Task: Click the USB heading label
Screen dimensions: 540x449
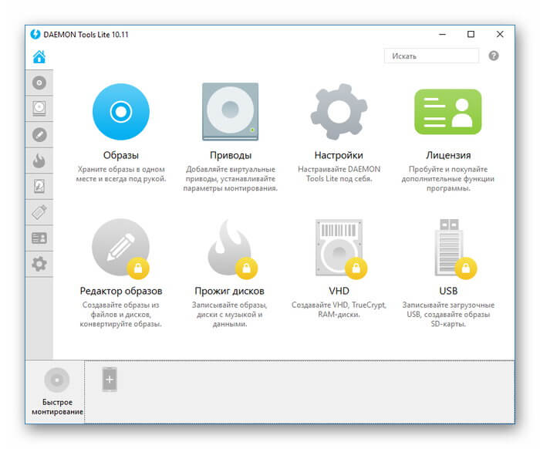Action: tap(448, 291)
